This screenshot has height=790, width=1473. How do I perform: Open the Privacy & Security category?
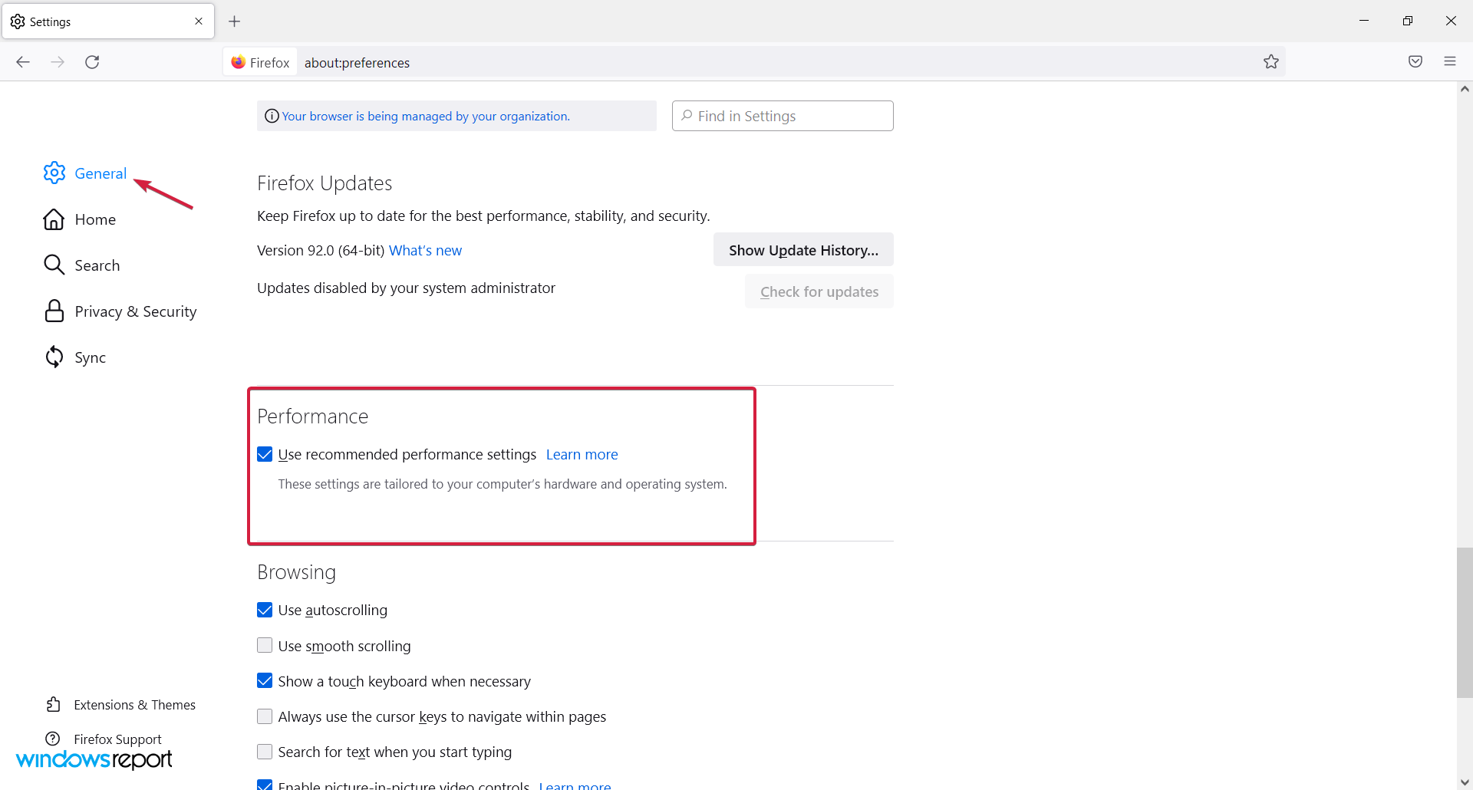tap(136, 312)
